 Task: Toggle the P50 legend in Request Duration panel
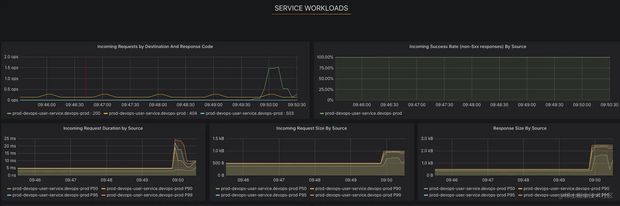[55, 189]
